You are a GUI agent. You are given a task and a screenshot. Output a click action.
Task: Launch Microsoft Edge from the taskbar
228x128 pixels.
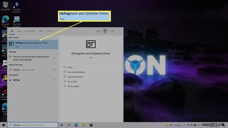click(76, 125)
